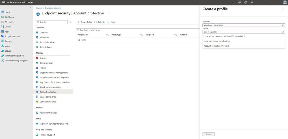This screenshot has height=139, width=288.
Task: Click the Export toolbar button
Action: coord(112,22)
